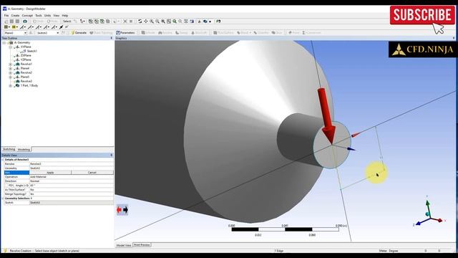Click the pin icon on Tree Outline header
Viewport: 458px width, 258px height.
click(x=112, y=38)
